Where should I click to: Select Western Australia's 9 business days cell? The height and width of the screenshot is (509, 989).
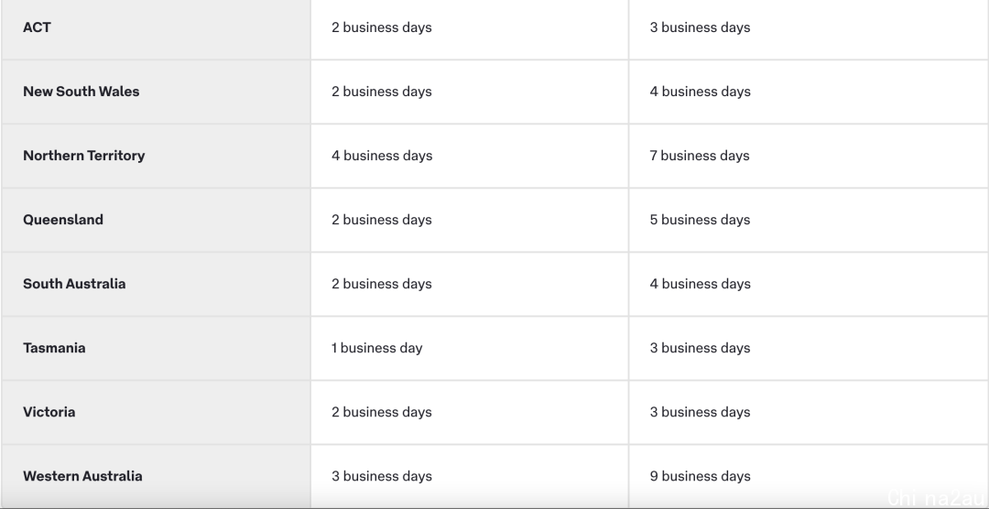click(809, 476)
